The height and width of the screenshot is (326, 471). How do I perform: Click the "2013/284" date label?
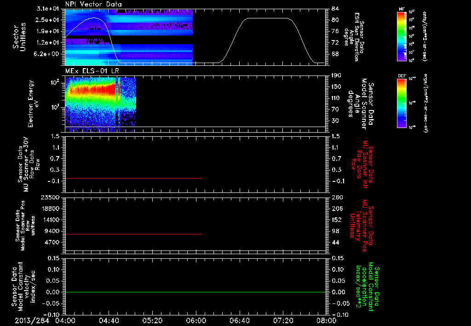pyautogui.click(x=32, y=320)
